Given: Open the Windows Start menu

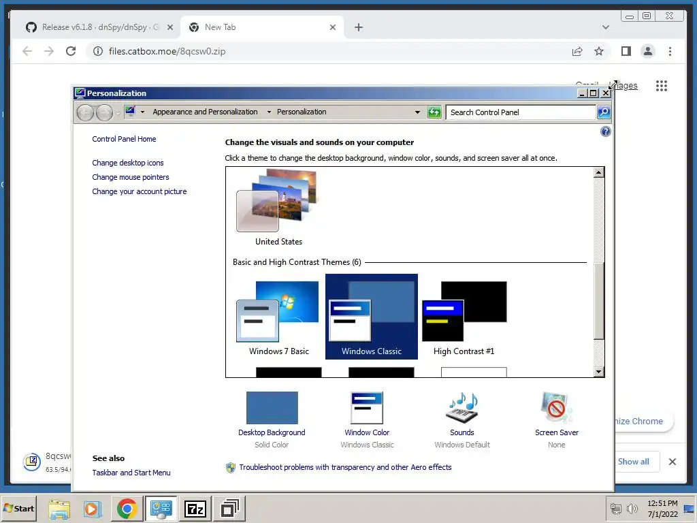Looking at the screenshot, I should coord(18,508).
